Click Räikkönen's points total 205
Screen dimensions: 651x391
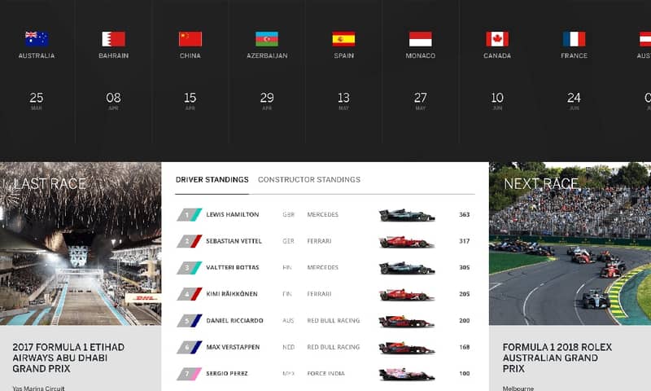[464, 294]
